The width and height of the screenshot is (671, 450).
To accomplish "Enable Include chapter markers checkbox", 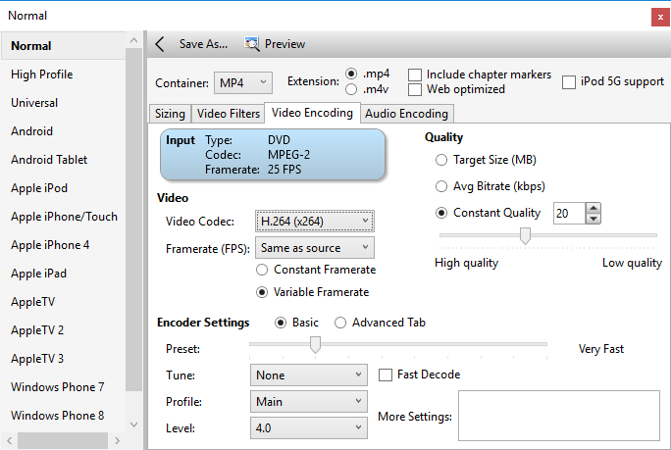I will pyautogui.click(x=416, y=75).
